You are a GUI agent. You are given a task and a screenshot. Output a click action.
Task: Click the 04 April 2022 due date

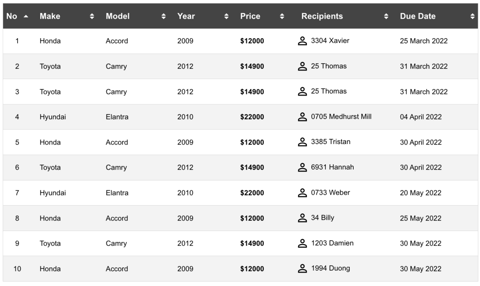click(x=421, y=117)
